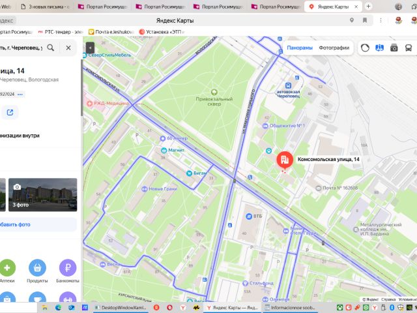This screenshot has height=313, width=417.
Task: Click the 'автовокзал Череповец' bus station icon
Action: pyautogui.click(x=288, y=85)
